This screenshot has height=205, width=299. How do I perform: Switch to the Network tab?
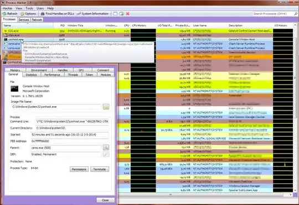pos(37,19)
